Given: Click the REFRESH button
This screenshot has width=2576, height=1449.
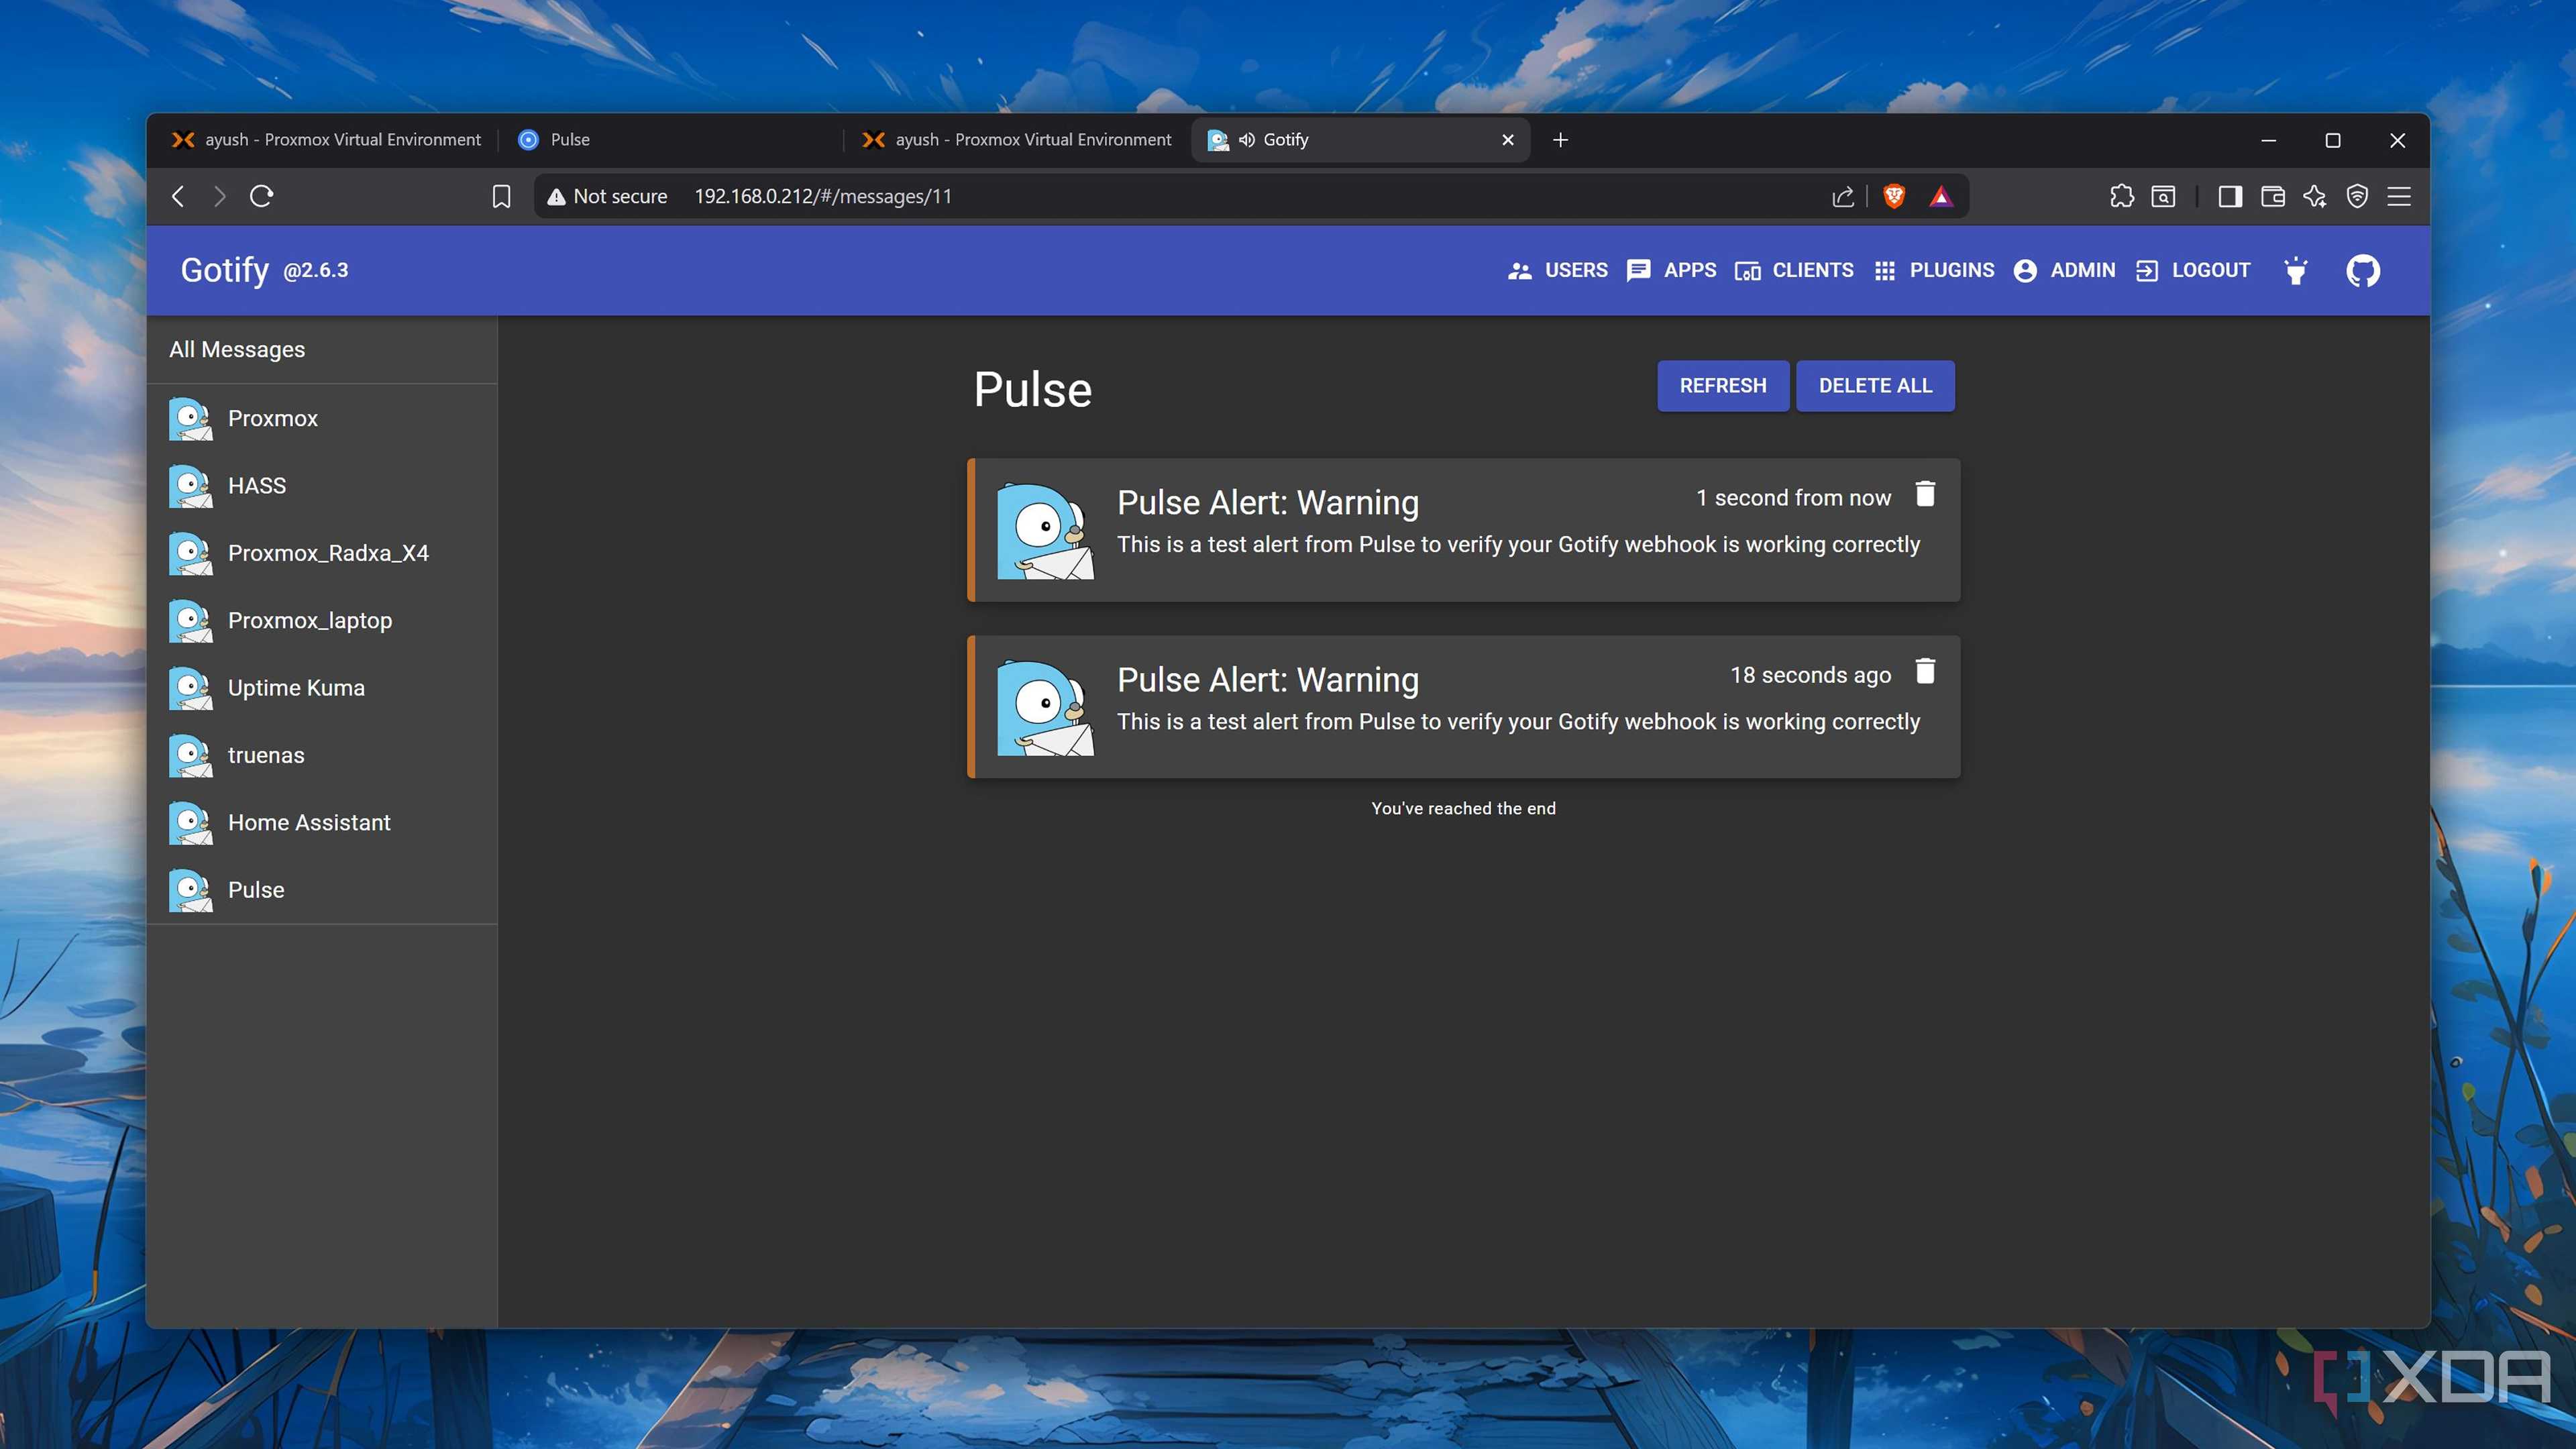Looking at the screenshot, I should [1722, 385].
